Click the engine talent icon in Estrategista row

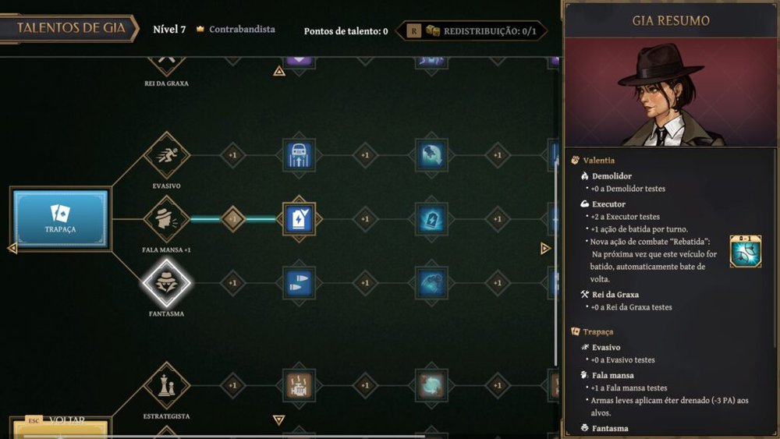pos(299,385)
